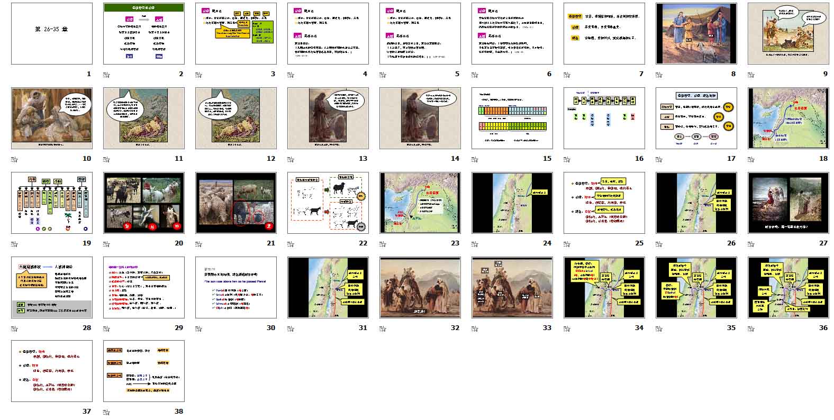Image resolution: width=834 pixels, height=420 pixels.
Task: Select slide 21 with the sheep flock photos
Action: click(x=235, y=203)
